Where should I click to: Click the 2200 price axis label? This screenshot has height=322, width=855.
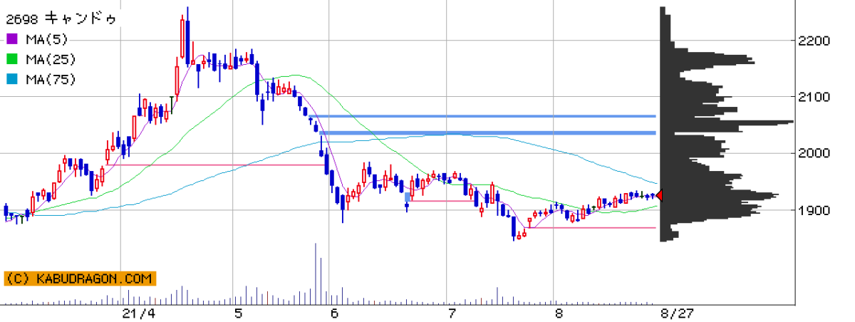814,41
